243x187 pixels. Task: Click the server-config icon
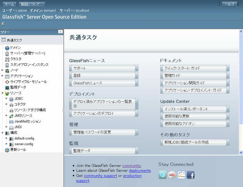[11, 144]
